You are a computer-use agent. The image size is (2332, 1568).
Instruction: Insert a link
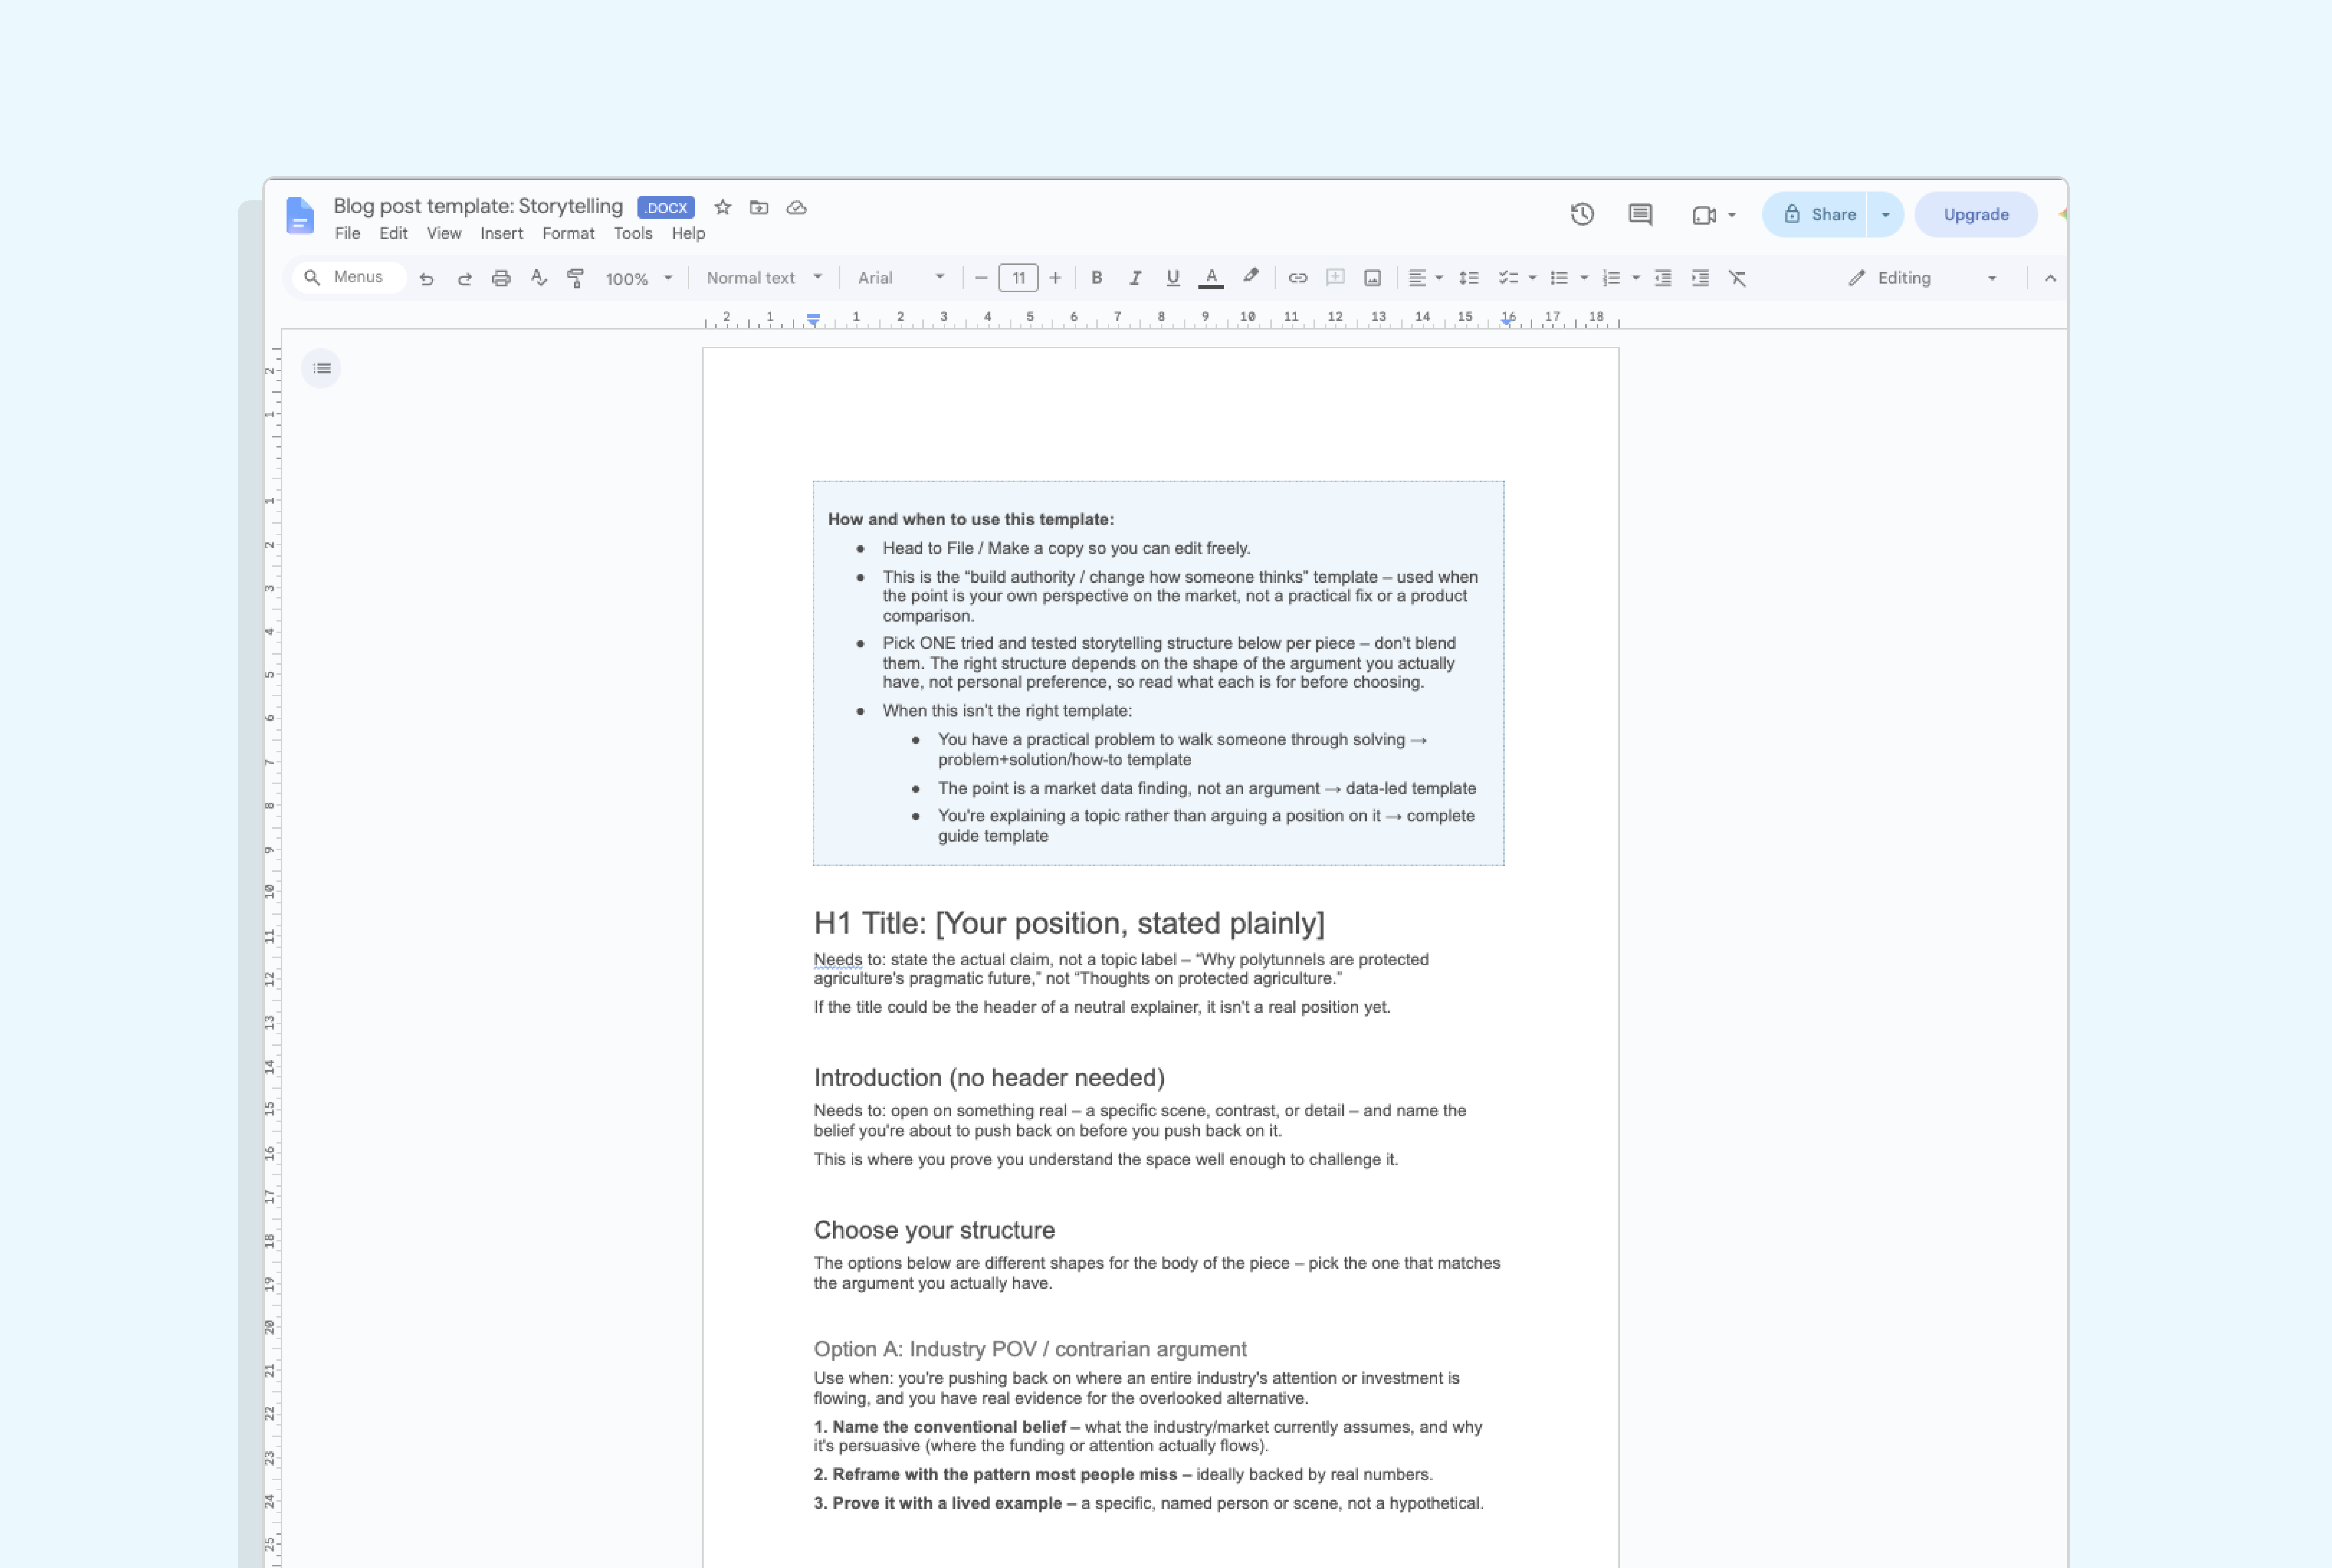pos(1298,278)
